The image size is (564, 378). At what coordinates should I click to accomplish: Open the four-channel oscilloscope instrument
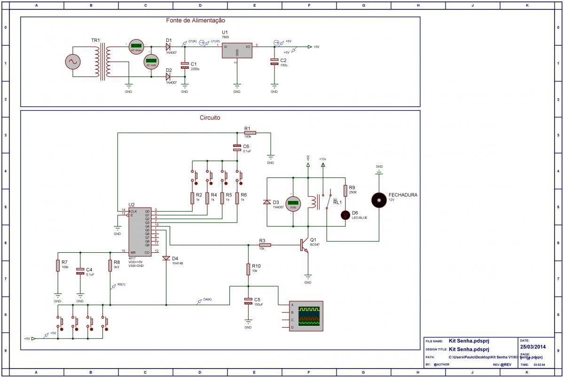pos(306,316)
